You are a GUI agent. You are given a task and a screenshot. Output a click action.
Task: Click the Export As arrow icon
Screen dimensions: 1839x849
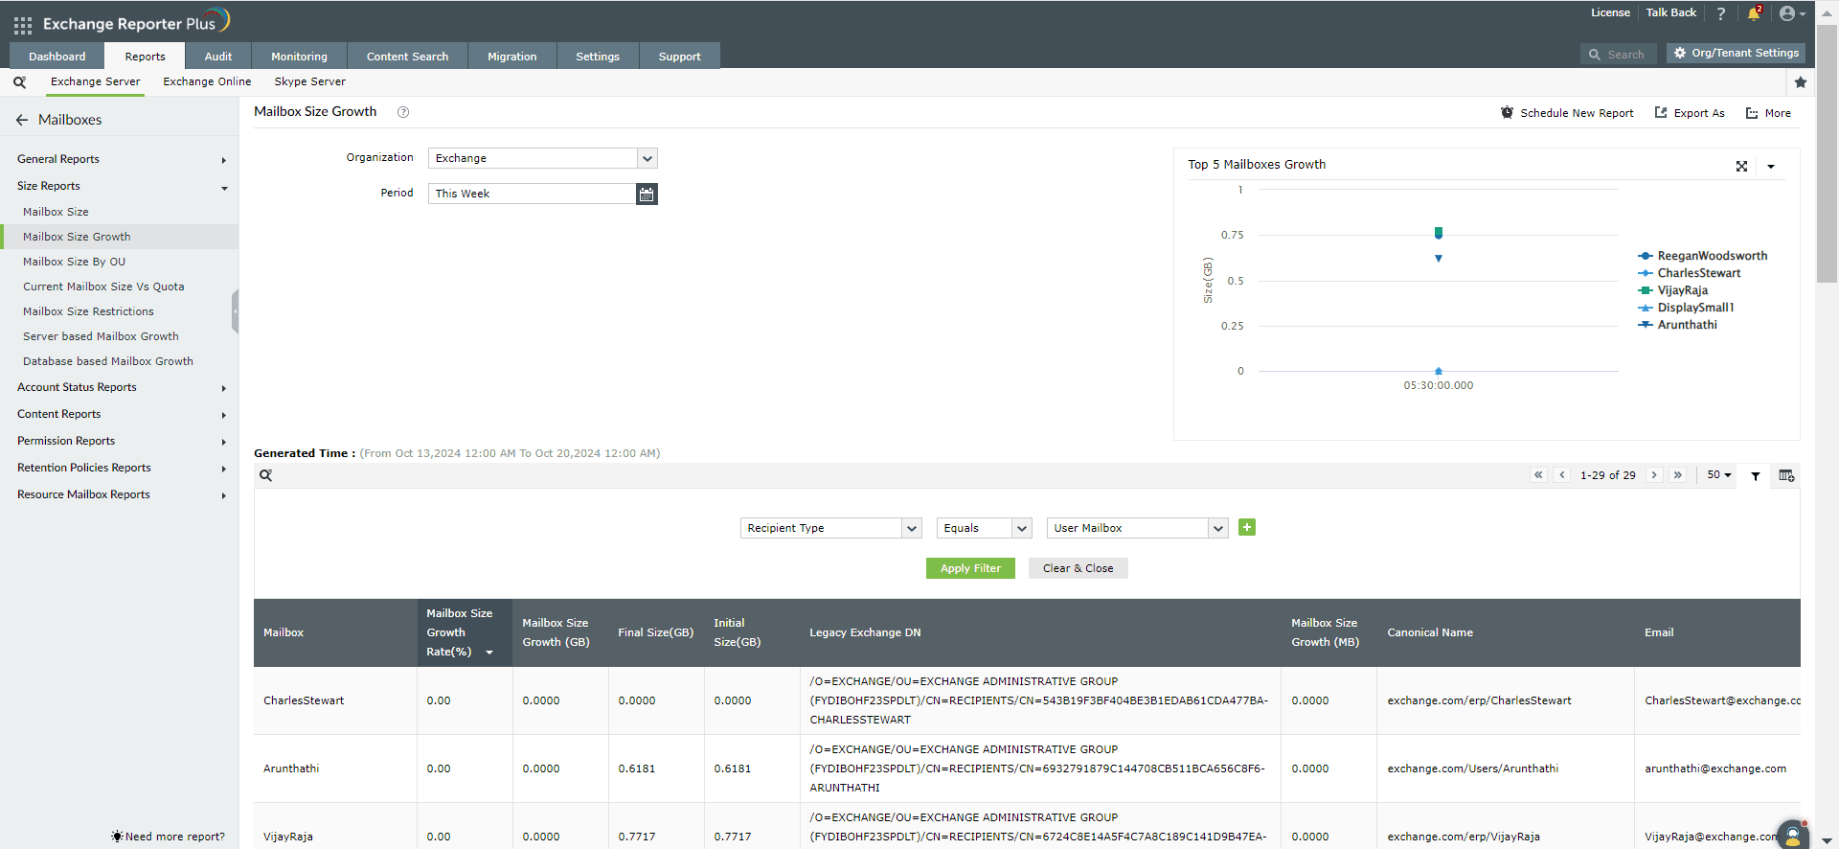coord(1661,112)
